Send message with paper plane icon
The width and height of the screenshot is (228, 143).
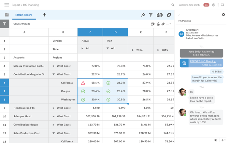click(216, 140)
